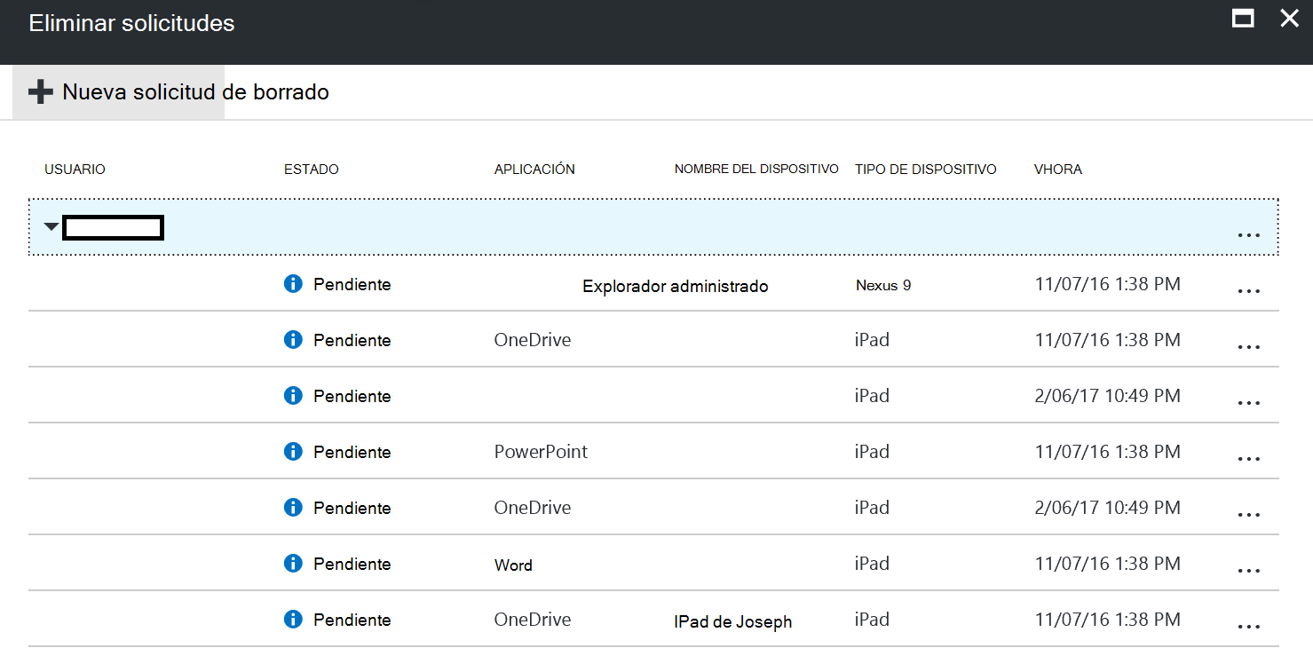Click info icon in IPad de Joseph row
This screenshot has width=1313, height=656.
click(293, 620)
